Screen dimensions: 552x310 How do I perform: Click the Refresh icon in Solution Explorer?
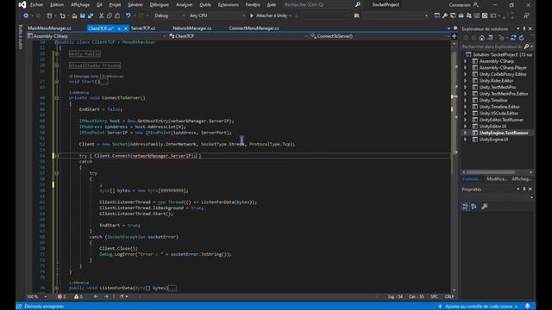521,38
